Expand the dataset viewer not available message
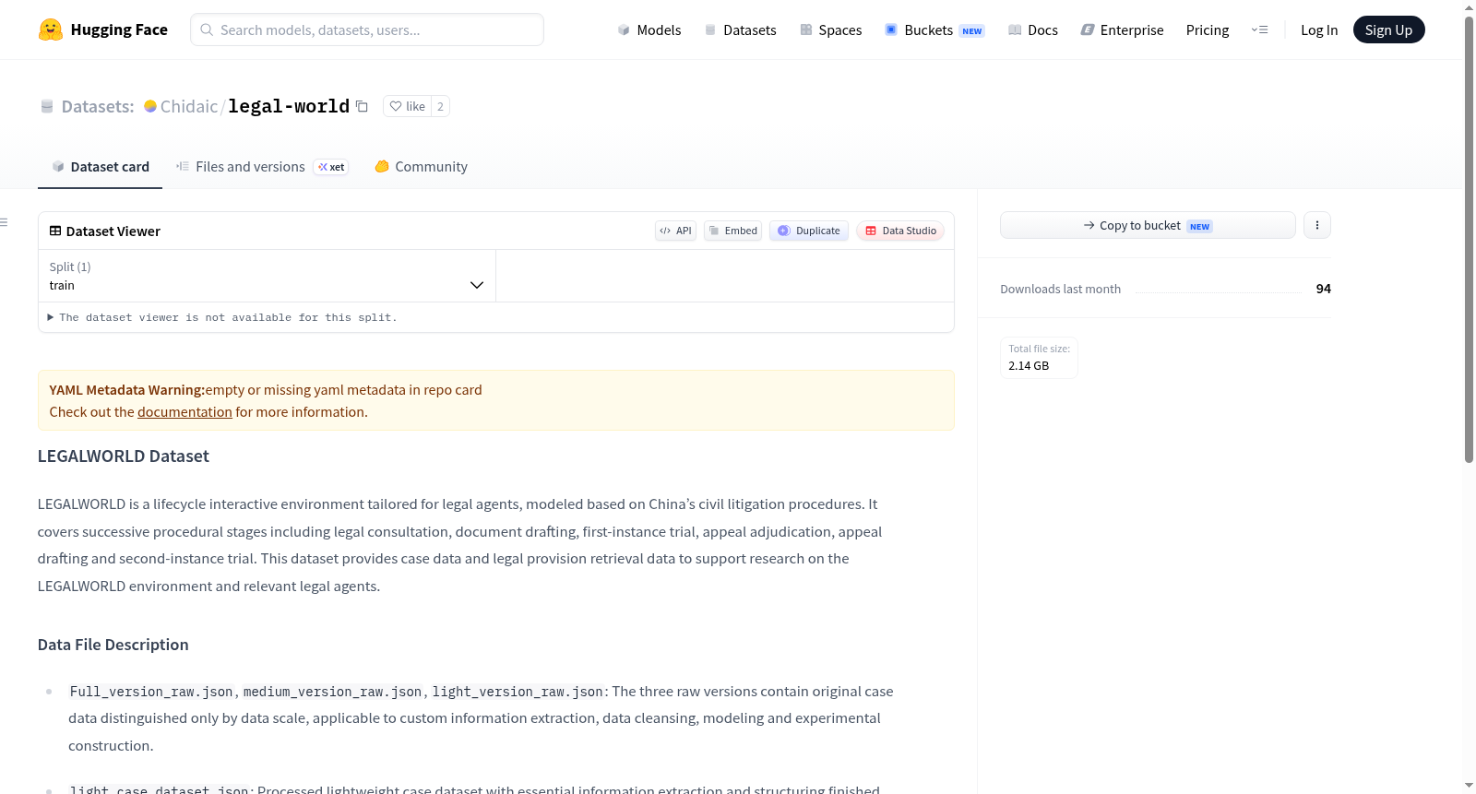This screenshot has height=794, width=1476. pyautogui.click(x=222, y=317)
